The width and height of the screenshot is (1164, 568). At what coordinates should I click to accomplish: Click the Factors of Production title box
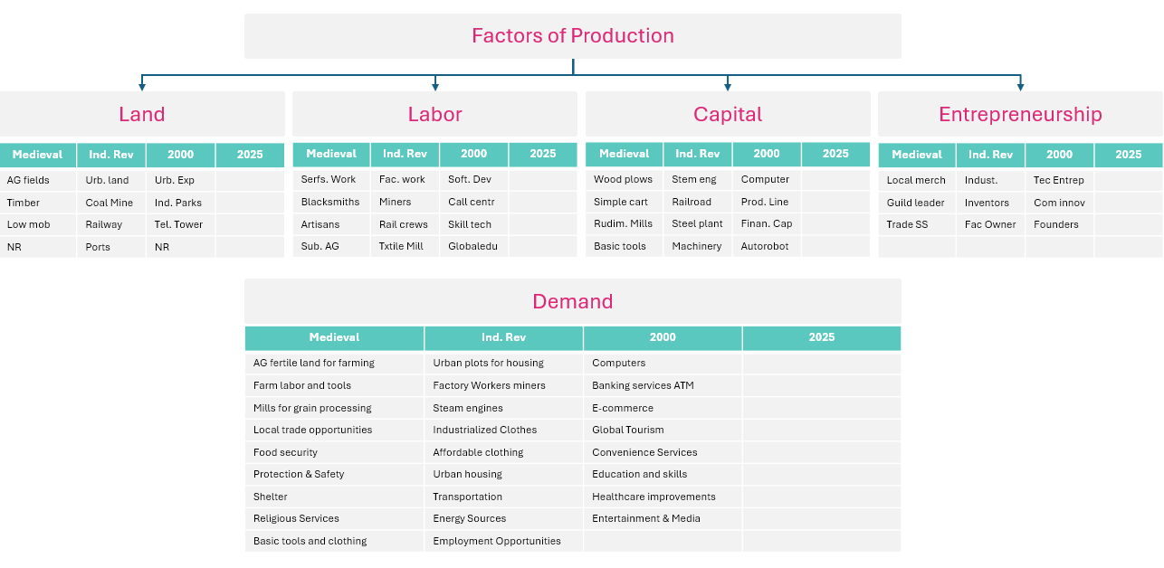[572, 36]
